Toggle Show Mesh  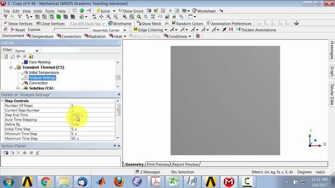pos(149,23)
